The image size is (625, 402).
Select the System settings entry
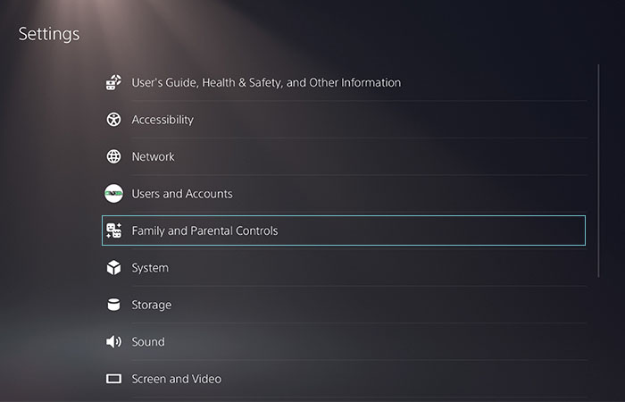(344, 268)
